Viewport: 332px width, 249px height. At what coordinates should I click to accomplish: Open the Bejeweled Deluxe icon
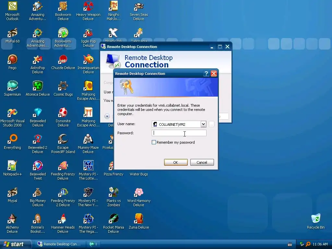tap(38, 117)
